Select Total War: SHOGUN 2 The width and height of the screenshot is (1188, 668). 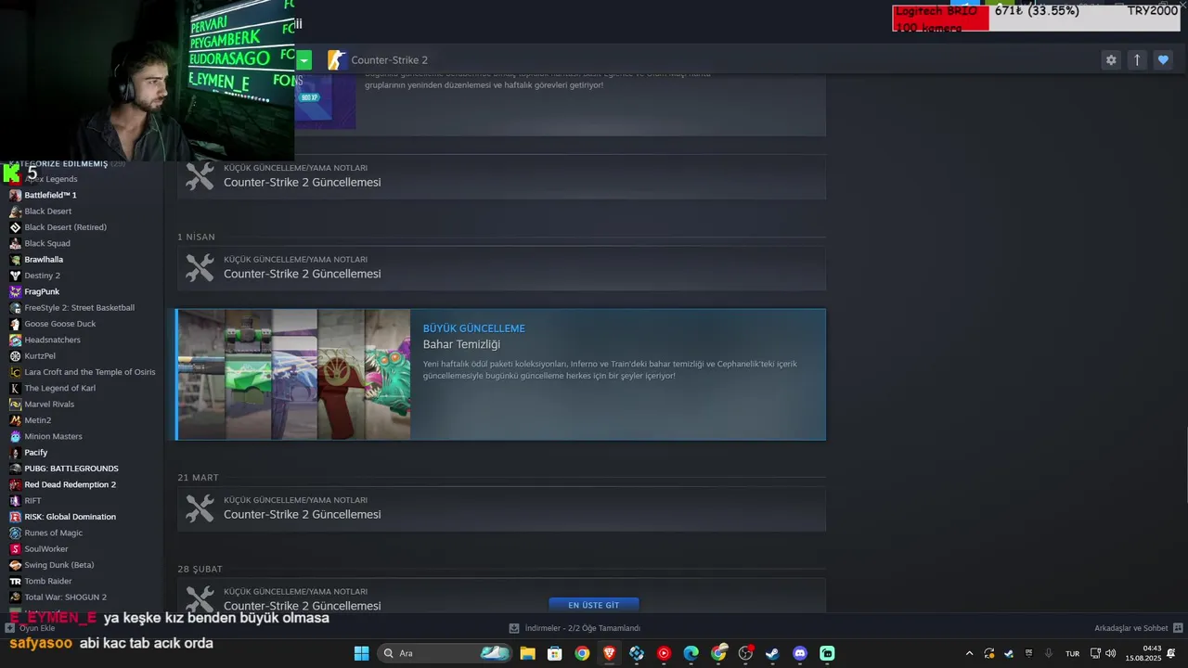tap(65, 597)
